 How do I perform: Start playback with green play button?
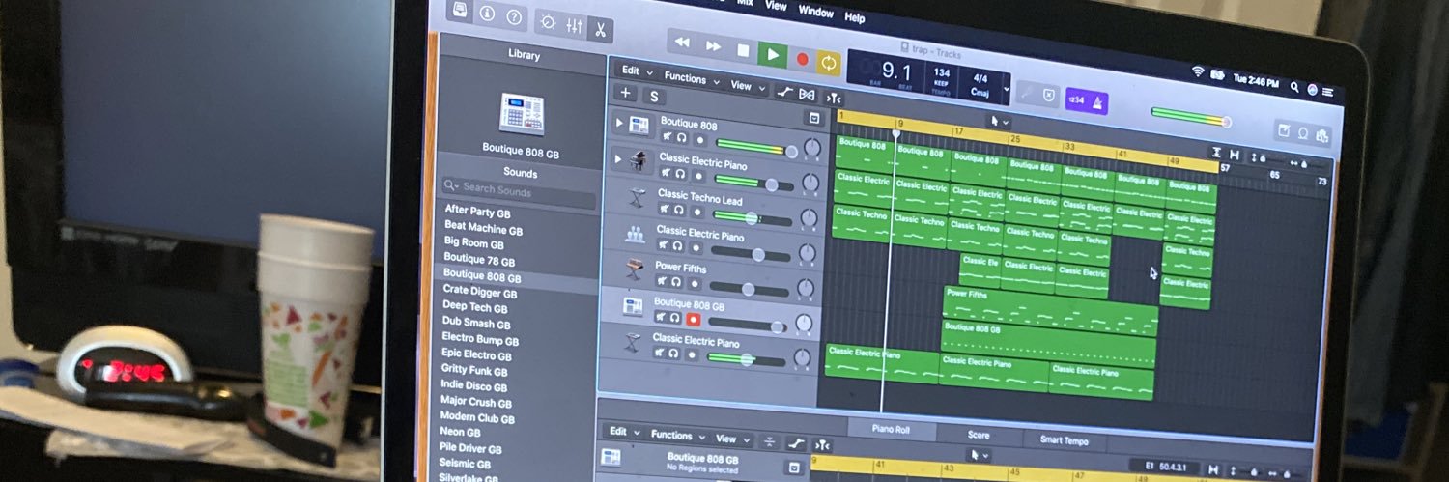click(772, 54)
